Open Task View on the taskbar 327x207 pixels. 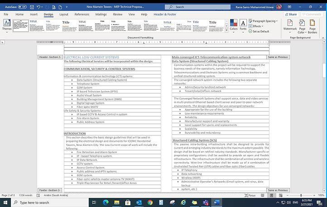[x=94, y=202]
